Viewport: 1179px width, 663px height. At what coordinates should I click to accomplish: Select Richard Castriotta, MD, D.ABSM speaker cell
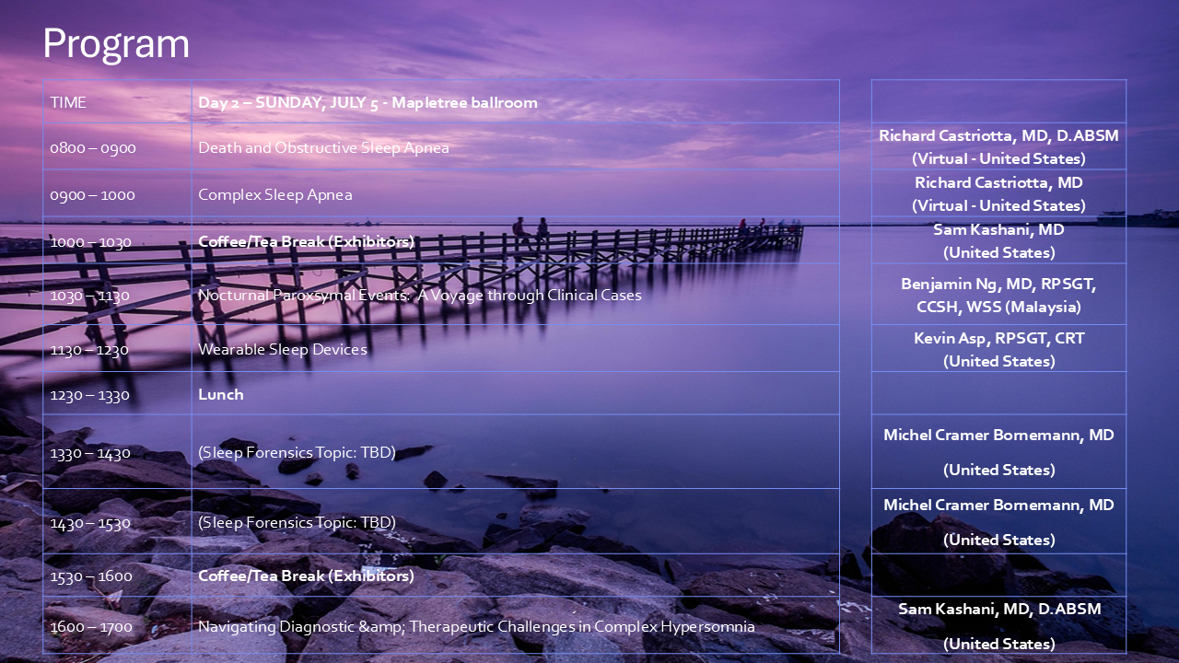click(998, 147)
